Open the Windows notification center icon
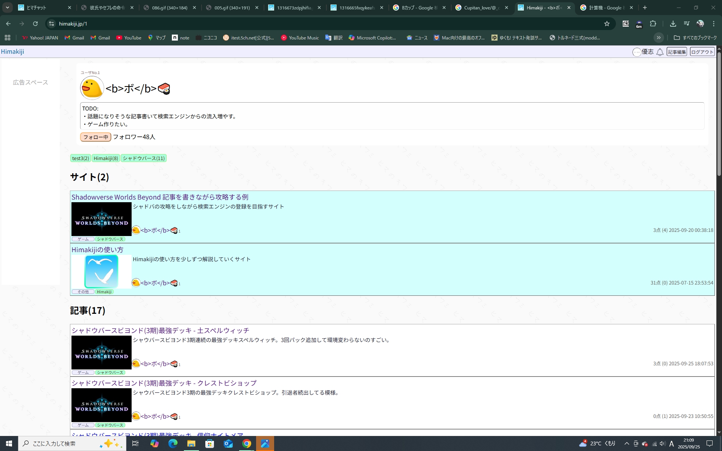Screen dimensions: 722x451 pos(710,443)
